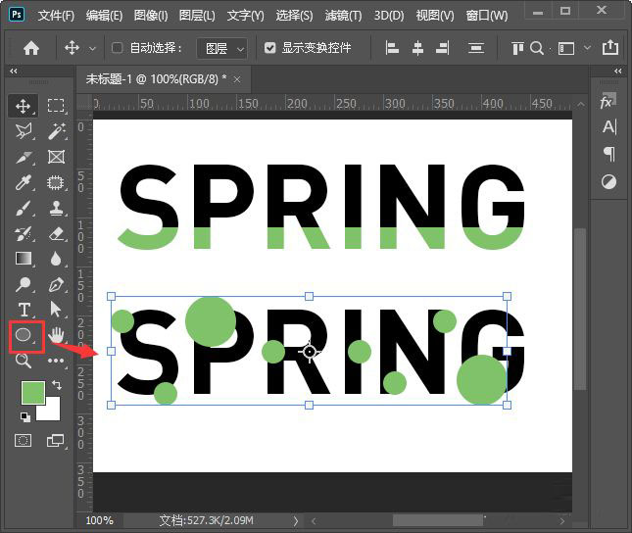632x533 pixels.
Task: Select the Blur droplet tool
Action: point(56,259)
